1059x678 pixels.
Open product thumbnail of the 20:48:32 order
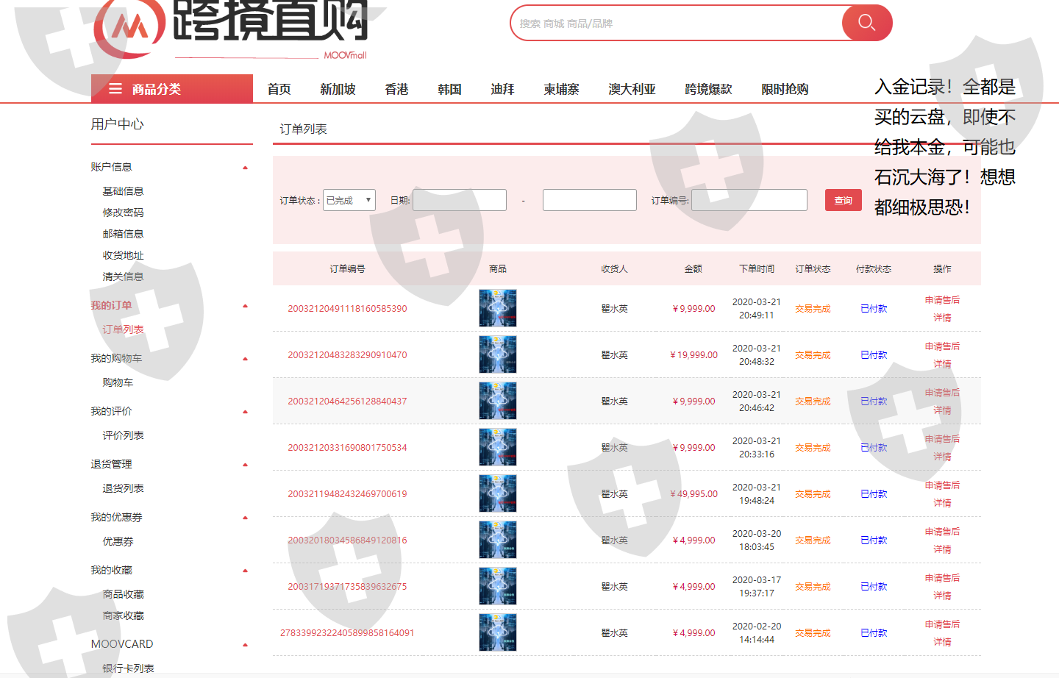(x=498, y=354)
